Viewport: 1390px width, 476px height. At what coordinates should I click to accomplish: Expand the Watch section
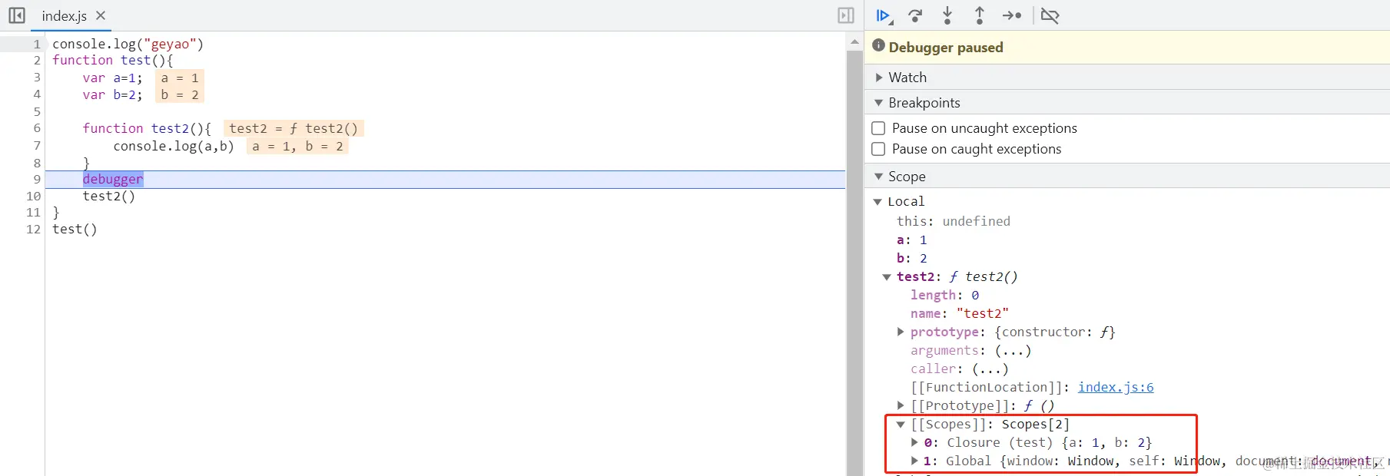tap(879, 78)
